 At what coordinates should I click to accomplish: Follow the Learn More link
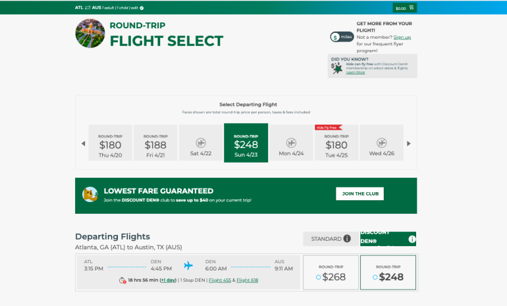[x=355, y=72]
